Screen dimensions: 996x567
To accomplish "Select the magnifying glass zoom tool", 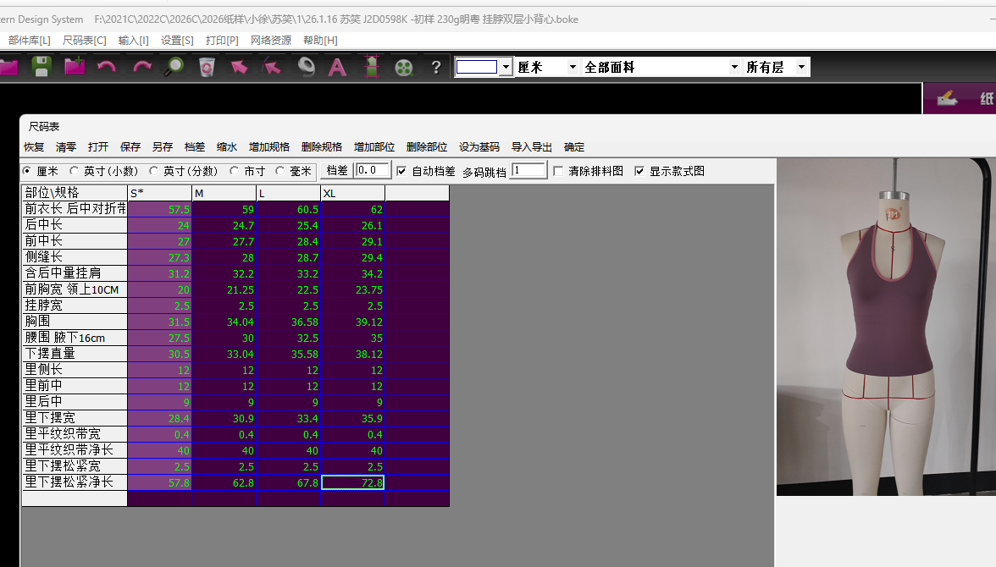I will pyautogui.click(x=174, y=66).
